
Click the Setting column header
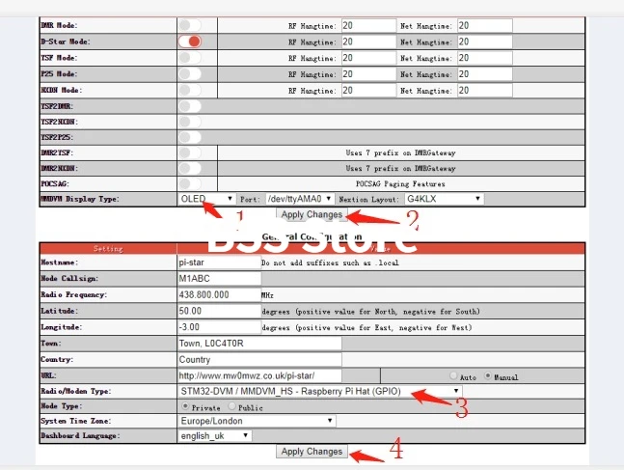108,249
